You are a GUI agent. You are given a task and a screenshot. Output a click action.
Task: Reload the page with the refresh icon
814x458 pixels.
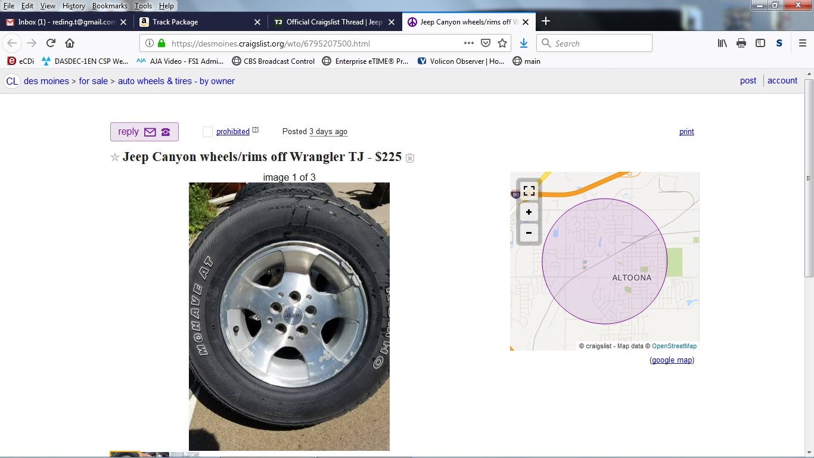tap(51, 43)
